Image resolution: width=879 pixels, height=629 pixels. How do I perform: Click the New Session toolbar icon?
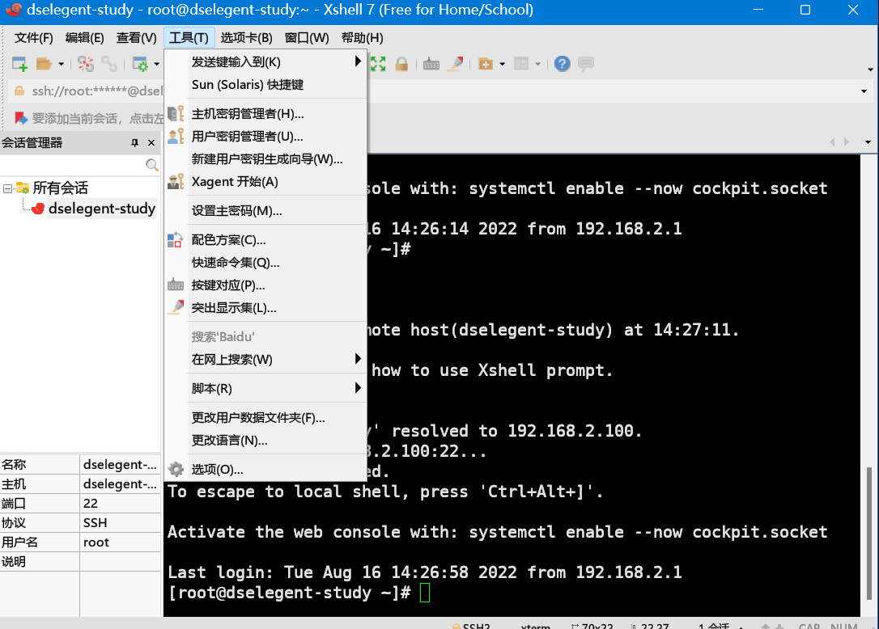(19, 64)
